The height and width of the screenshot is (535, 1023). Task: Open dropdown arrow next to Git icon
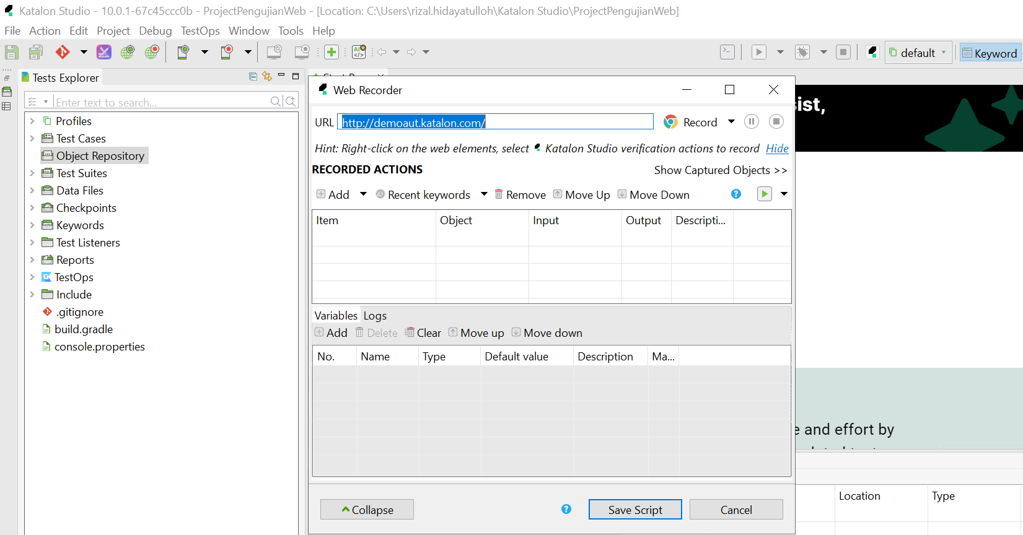pos(84,53)
